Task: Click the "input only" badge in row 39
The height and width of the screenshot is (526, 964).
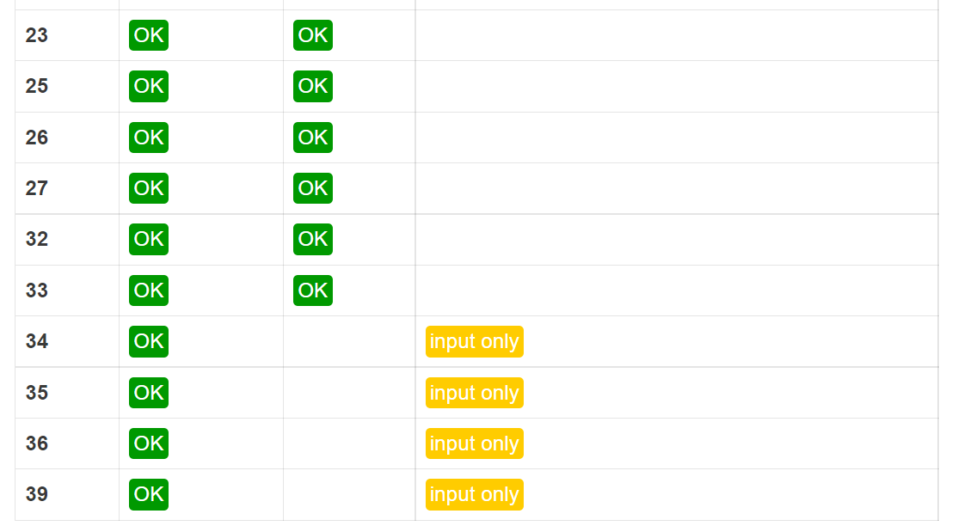Action: click(x=474, y=494)
